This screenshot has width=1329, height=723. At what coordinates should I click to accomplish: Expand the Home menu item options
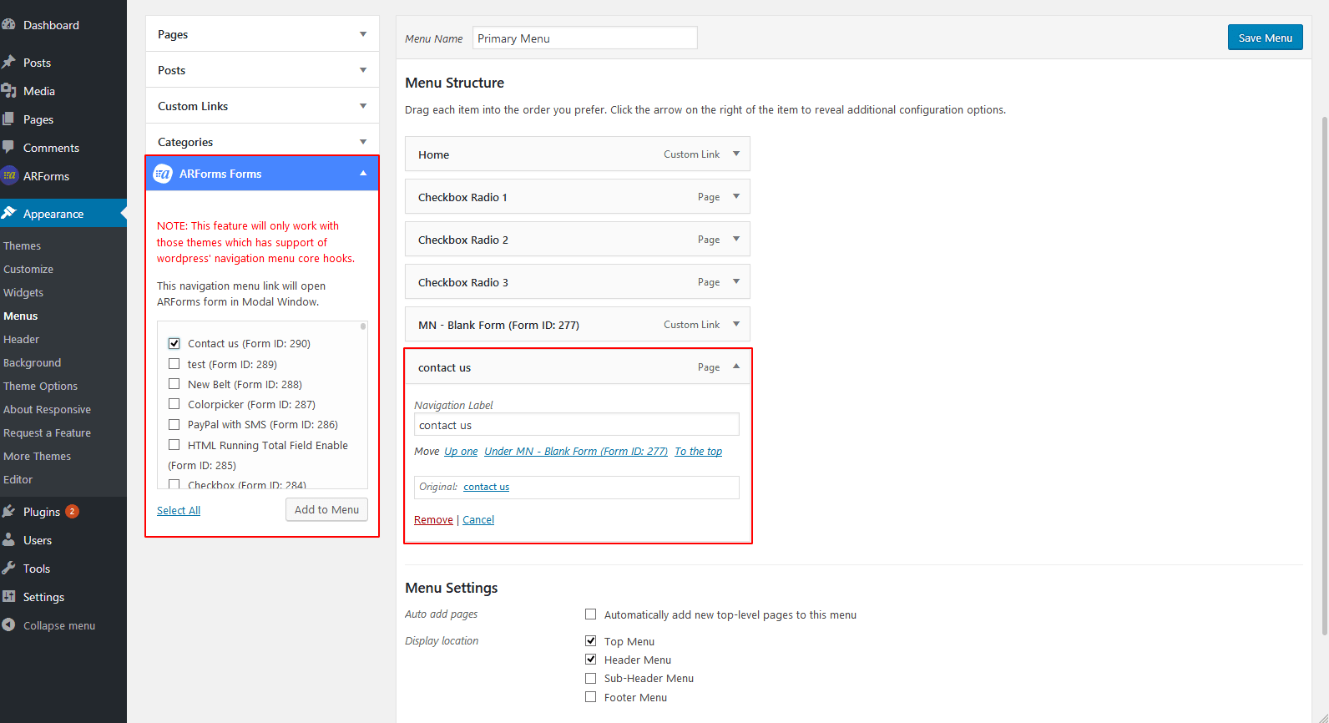click(x=735, y=154)
